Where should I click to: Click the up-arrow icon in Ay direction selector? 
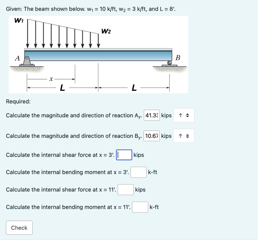[181, 115]
